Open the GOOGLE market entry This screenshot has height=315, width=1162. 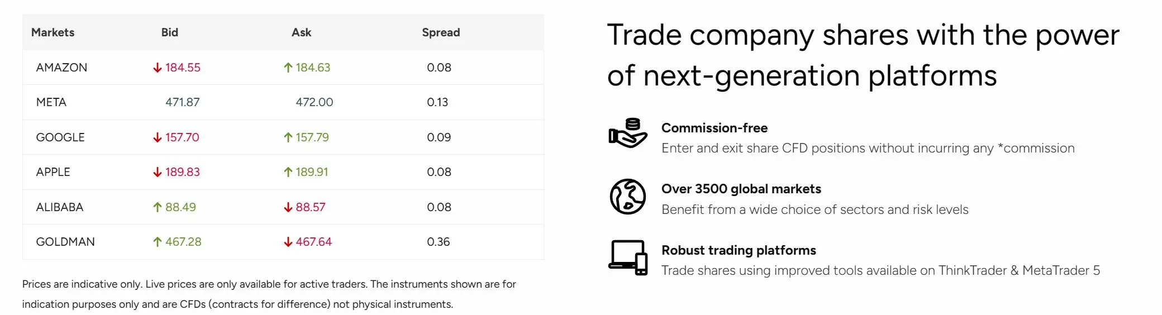(x=60, y=137)
